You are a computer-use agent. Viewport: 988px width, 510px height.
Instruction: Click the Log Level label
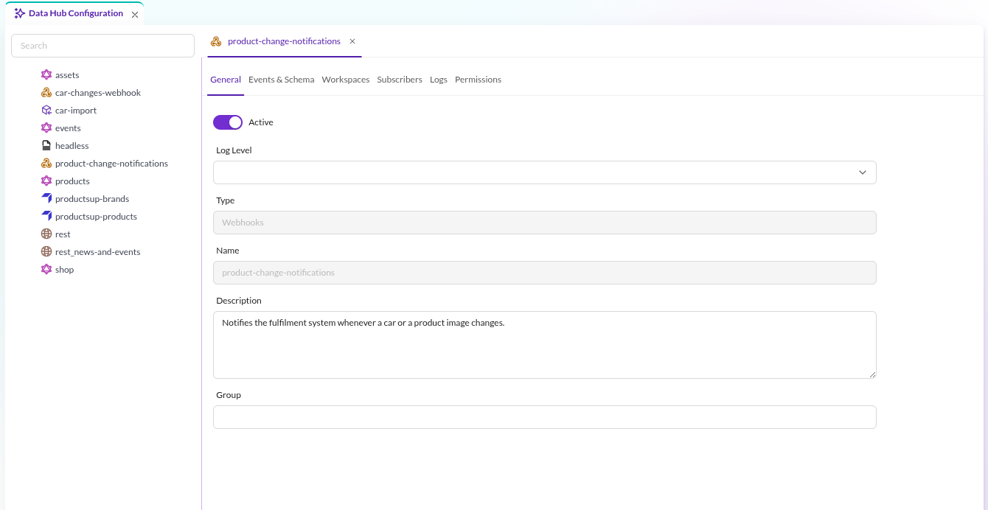pos(234,150)
